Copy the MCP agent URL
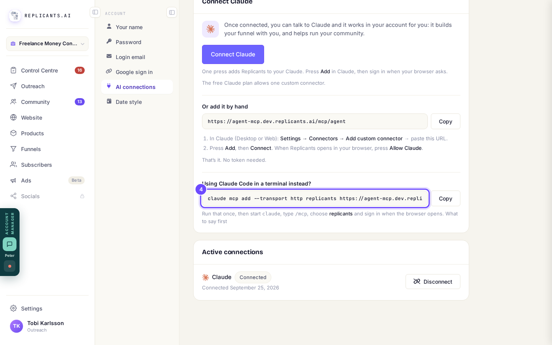The image size is (552, 345). (x=445, y=121)
